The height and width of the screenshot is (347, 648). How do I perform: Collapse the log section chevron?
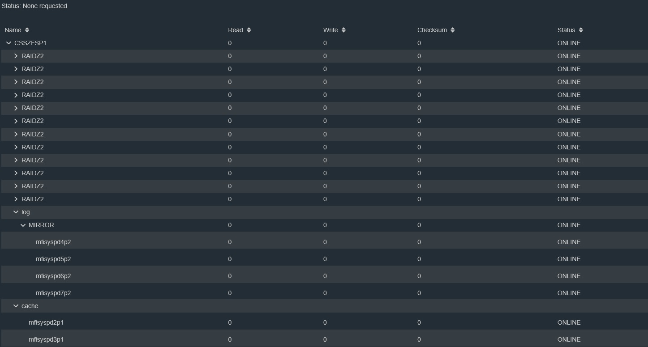point(16,212)
